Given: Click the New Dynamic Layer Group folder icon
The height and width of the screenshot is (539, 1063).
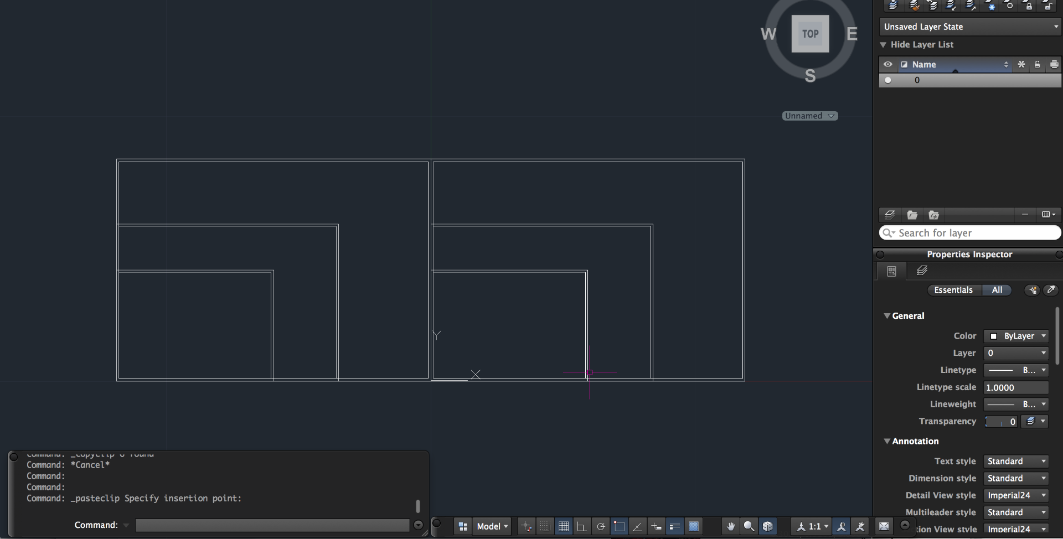Looking at the screenshot, I should [933, 215].
